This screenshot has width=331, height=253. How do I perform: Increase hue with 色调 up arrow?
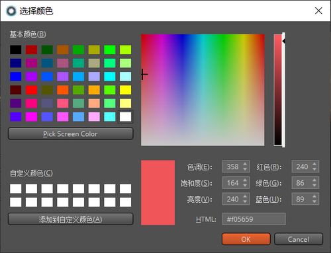point(245,164)
